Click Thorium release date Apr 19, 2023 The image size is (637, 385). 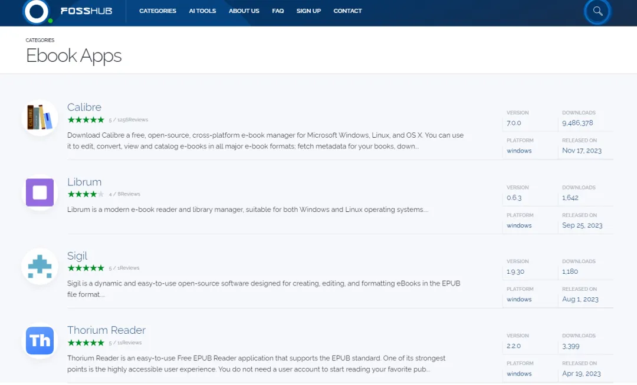[x=581, y=374]
